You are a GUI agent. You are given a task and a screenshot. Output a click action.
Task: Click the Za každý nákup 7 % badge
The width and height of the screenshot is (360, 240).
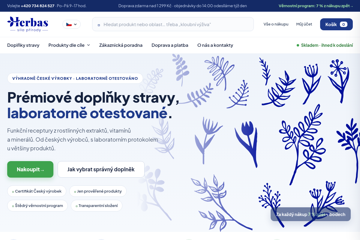pyautogui.click(x=310, y=214)
